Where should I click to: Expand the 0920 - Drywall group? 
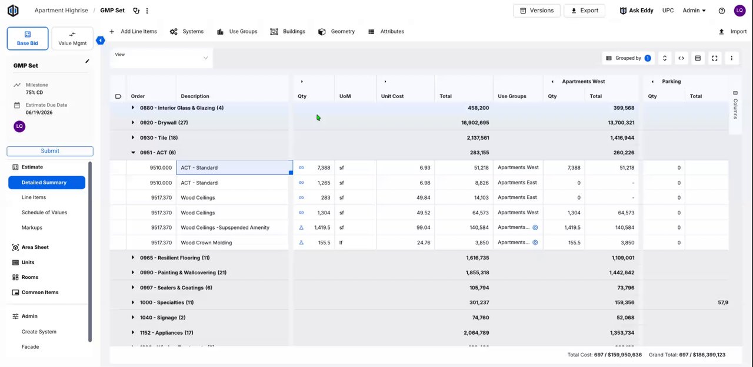133,123
